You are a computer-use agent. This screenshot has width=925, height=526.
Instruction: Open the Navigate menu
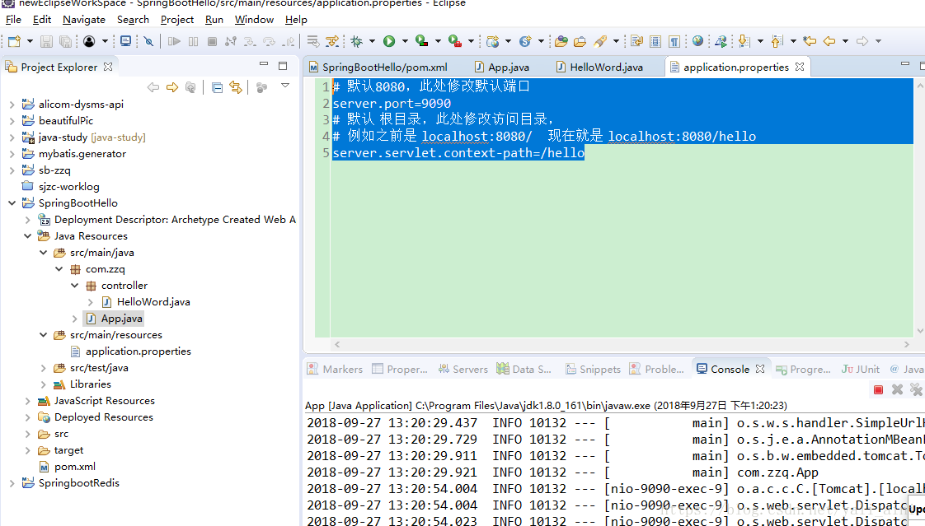[x=84, y=20]
